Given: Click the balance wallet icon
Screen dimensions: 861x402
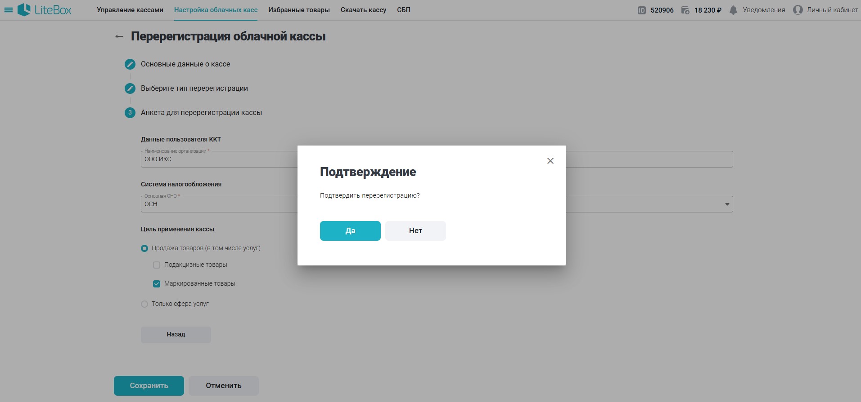Looking at the screenshot, I should click(685, 10).
